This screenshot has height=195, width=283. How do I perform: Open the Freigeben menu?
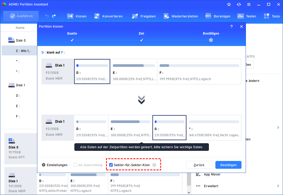144,16
